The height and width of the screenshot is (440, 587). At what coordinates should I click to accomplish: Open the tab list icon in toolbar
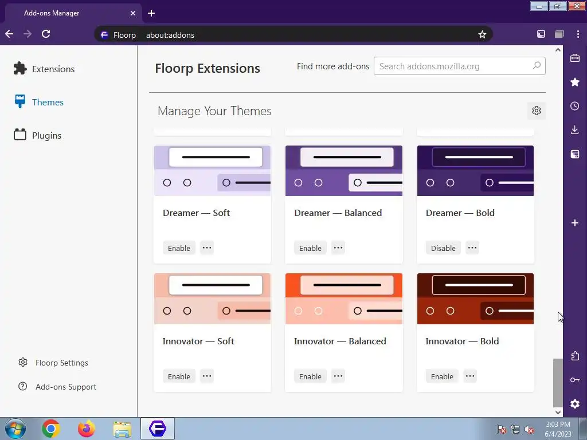point(559,34)
